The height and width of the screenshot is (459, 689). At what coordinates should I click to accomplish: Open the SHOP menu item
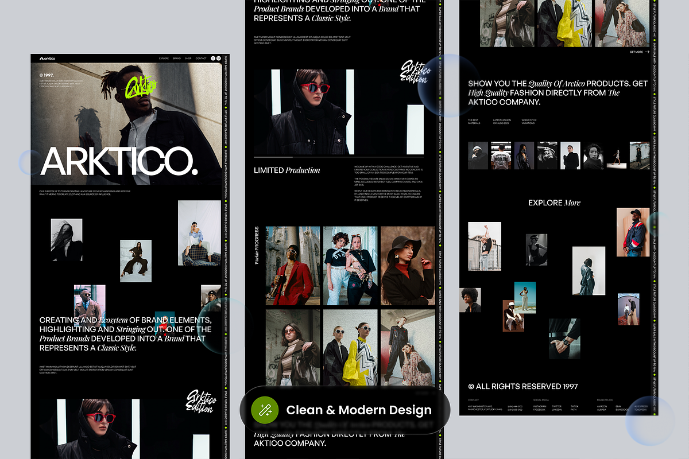[x=188, y=59]
